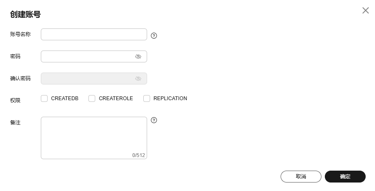Enable the CREATEDB permission checkbox
Image resolution: width=375 pixels, height=191 pixels.
(x=44, y=98)
